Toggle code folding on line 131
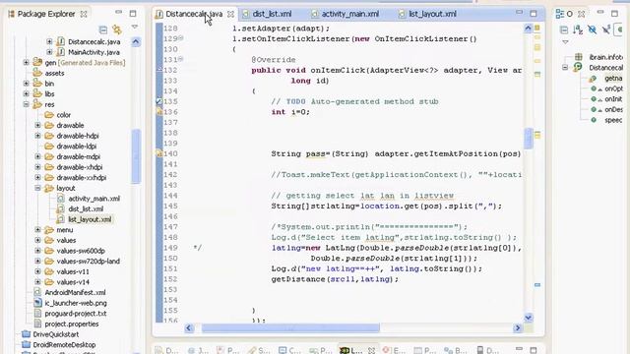 tap(181, 59)
